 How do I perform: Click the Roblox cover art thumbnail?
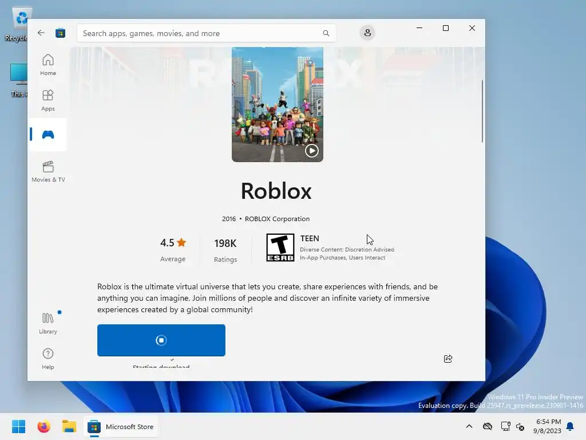pos(278,104)
